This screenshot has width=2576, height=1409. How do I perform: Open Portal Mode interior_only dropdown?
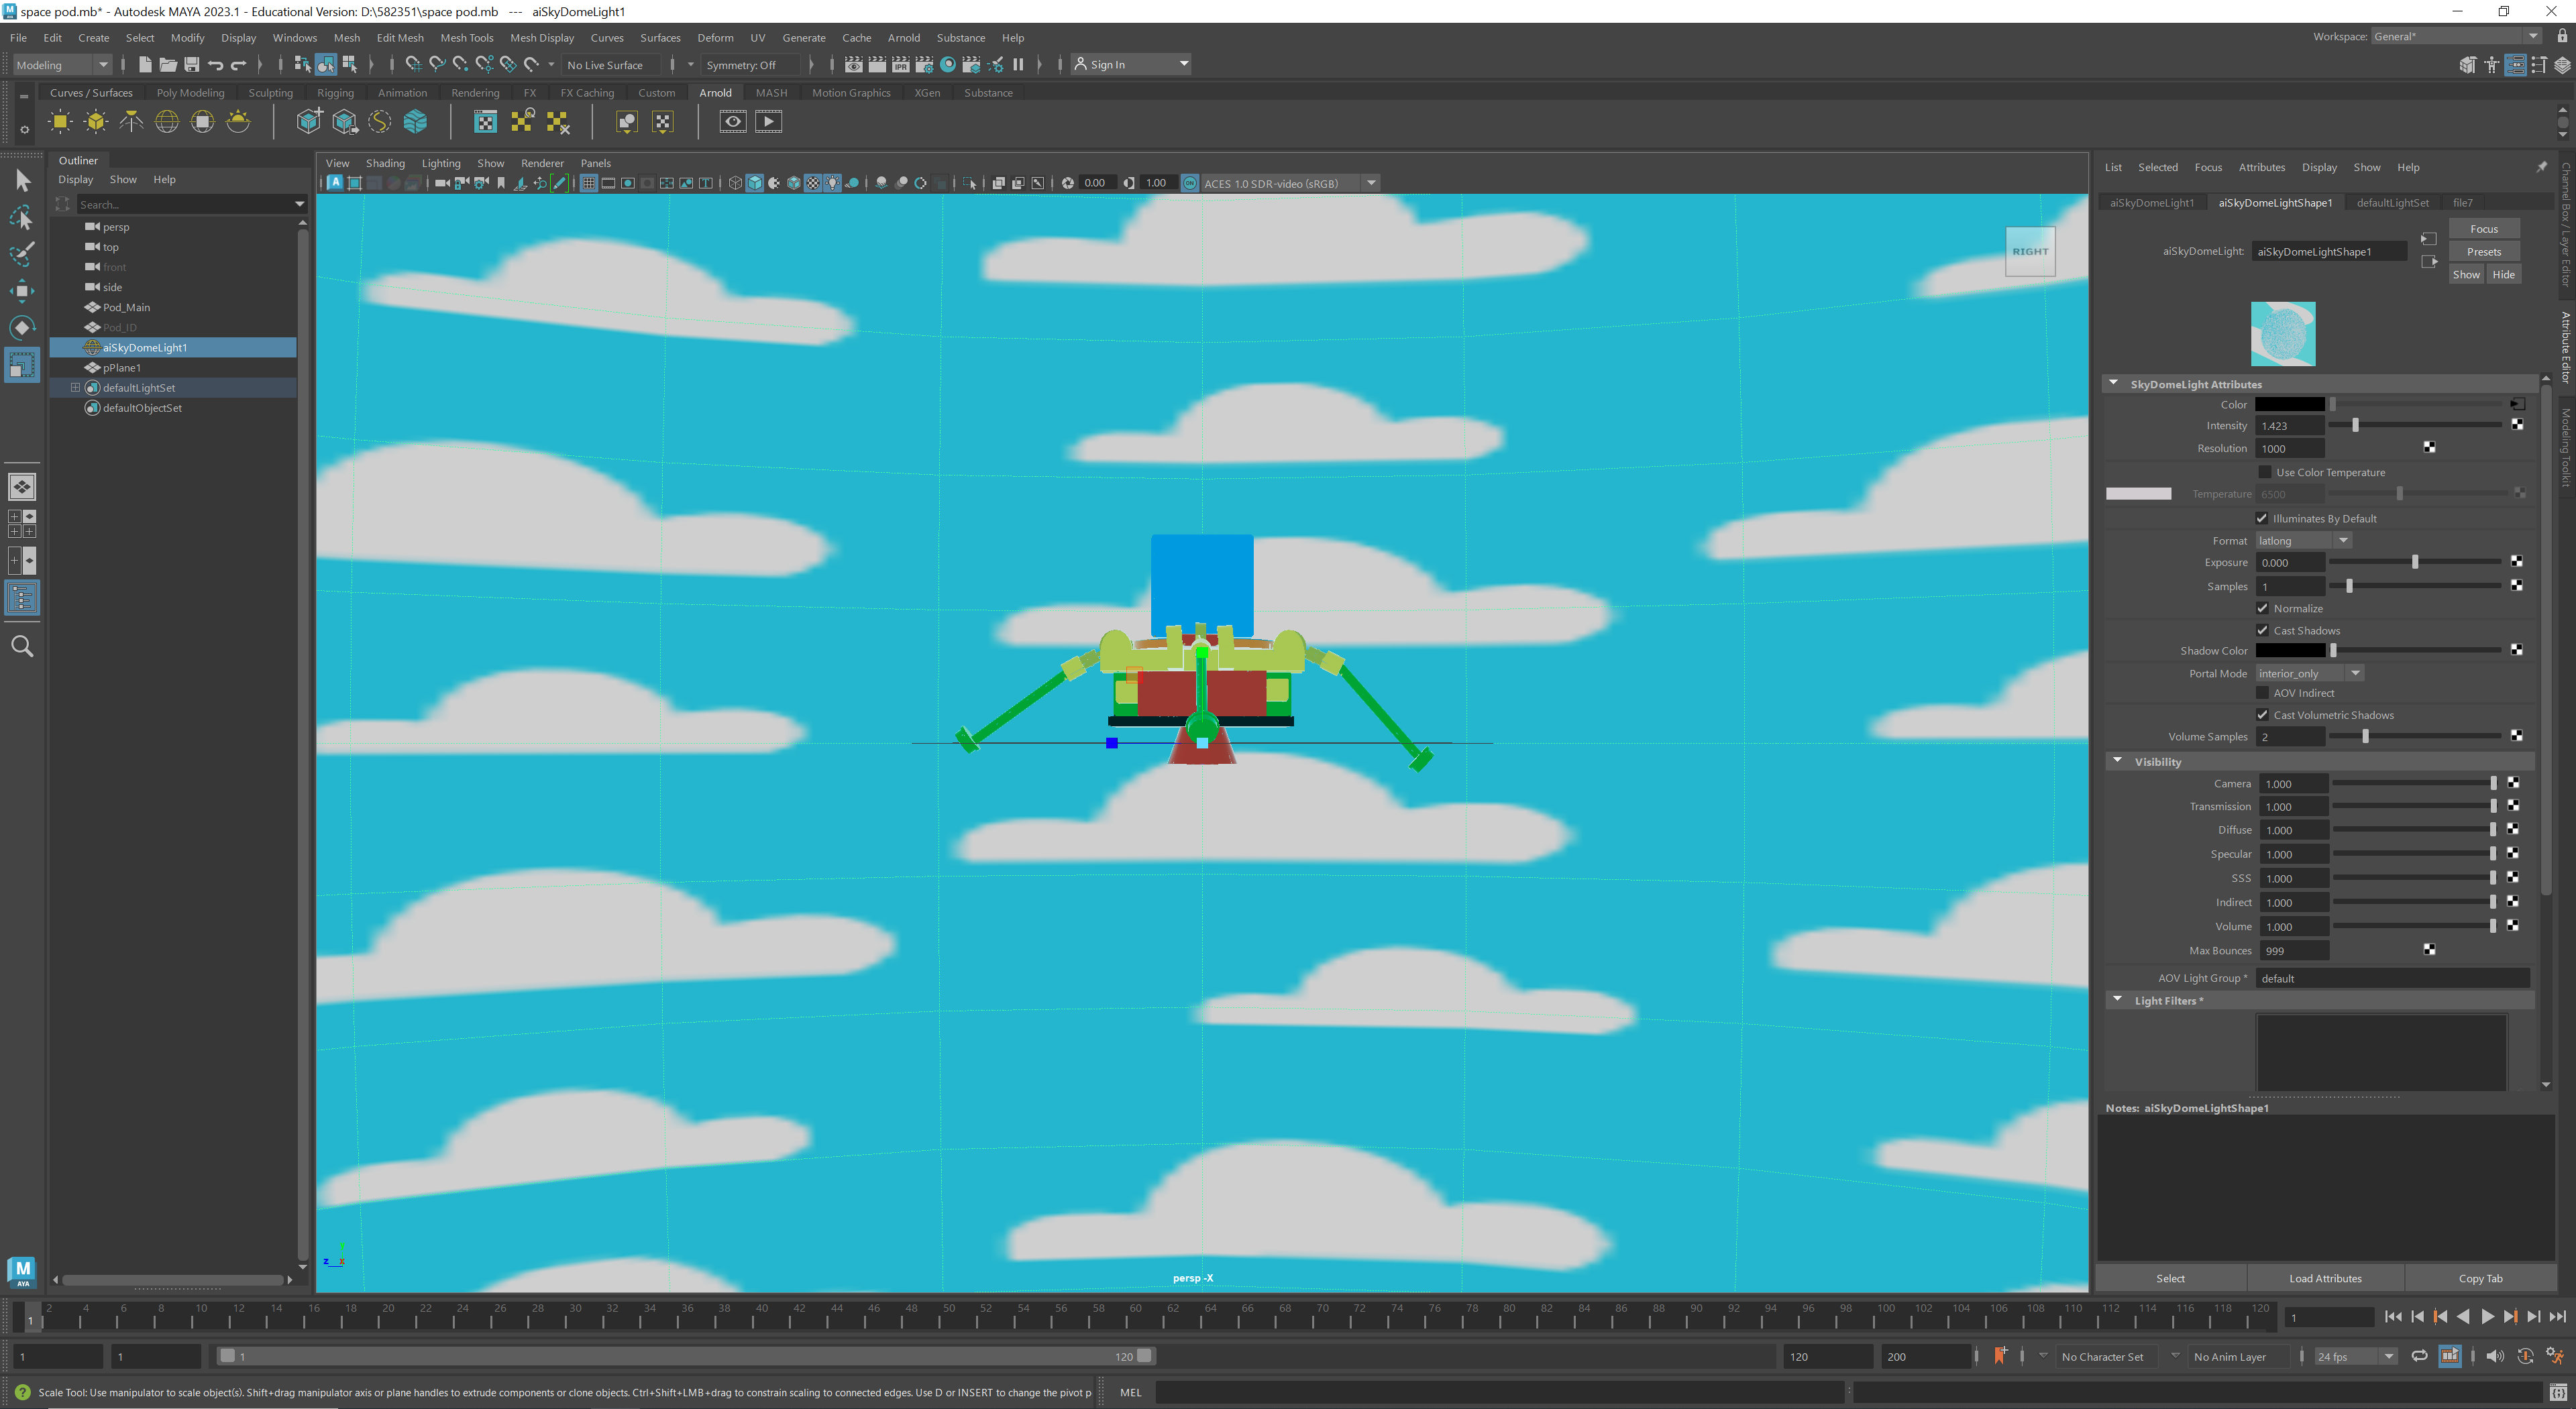(x=2309, y=673)
